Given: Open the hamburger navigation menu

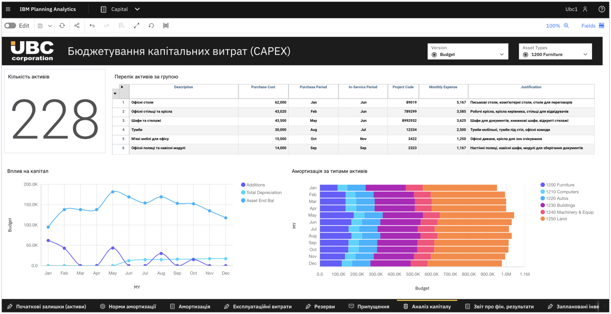Looking at the screenshot, I should click(x=8, y=9).
